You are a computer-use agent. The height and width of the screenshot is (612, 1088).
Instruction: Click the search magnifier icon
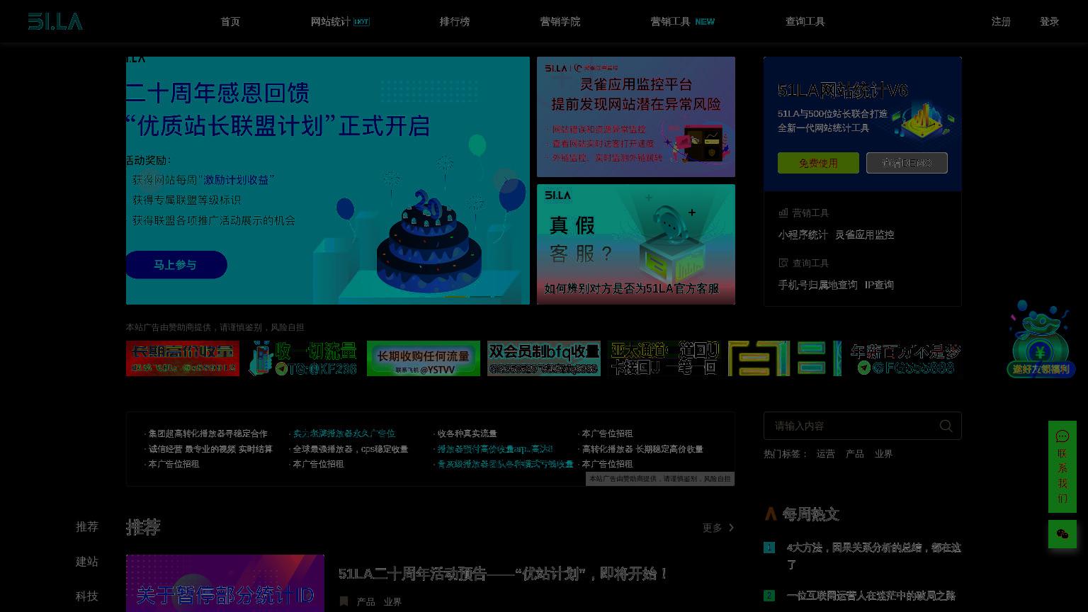[946, 426]
